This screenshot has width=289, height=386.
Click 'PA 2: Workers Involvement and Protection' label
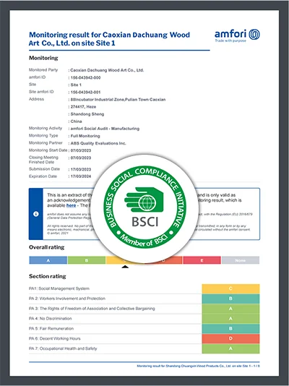point(67,299)
